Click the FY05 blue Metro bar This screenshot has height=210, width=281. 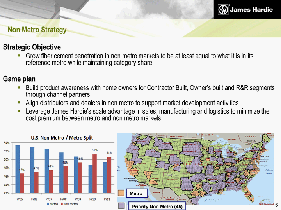coord(17,169)
